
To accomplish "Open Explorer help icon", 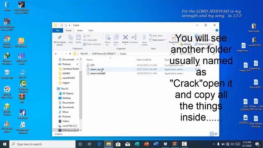I will click(217, 30).
